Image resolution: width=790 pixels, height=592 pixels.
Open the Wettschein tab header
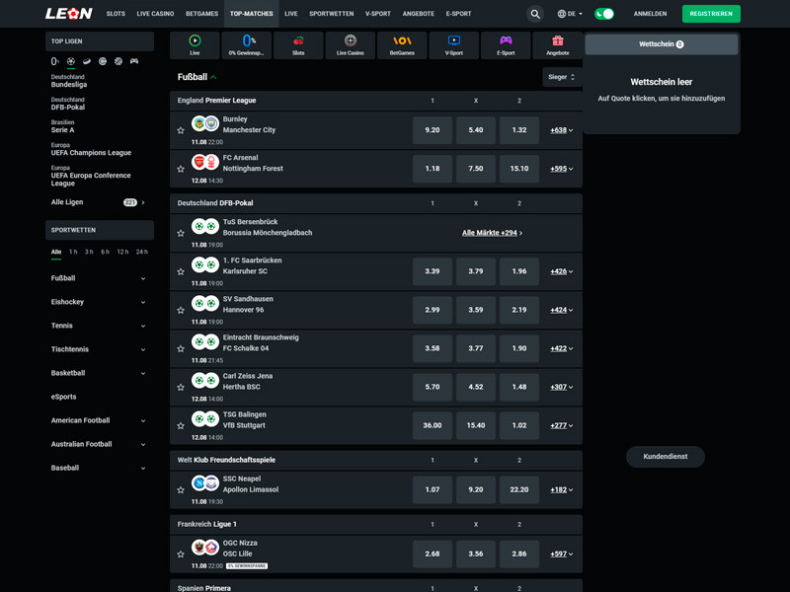coord(661,44)
